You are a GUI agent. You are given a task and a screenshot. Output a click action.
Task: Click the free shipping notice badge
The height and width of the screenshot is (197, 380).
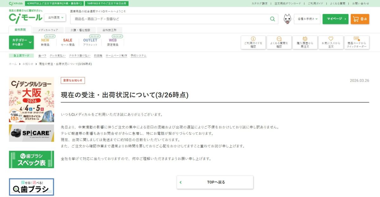coord(54,3)
